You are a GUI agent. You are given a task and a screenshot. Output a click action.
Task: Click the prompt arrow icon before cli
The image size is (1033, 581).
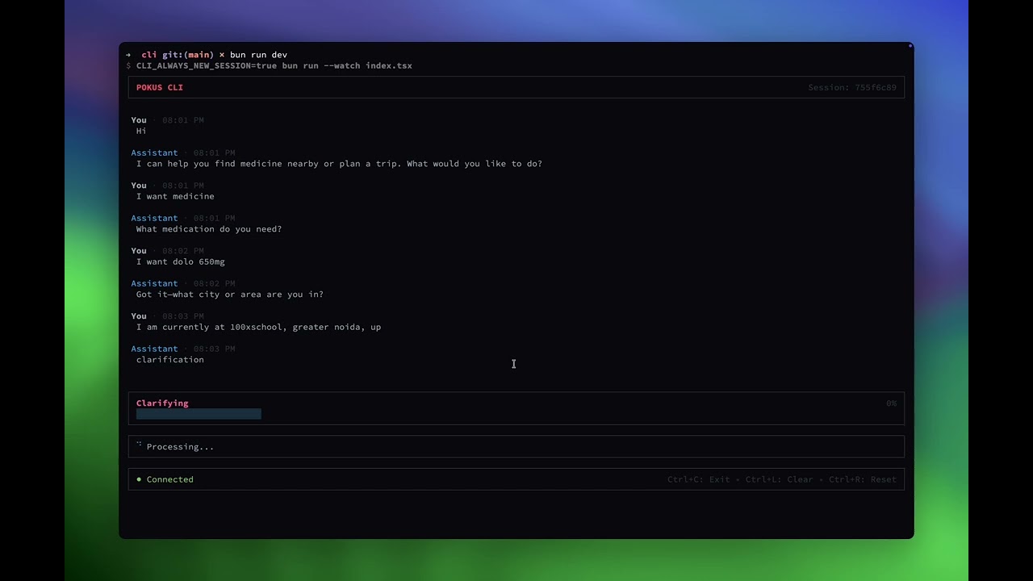click(128, 55)
